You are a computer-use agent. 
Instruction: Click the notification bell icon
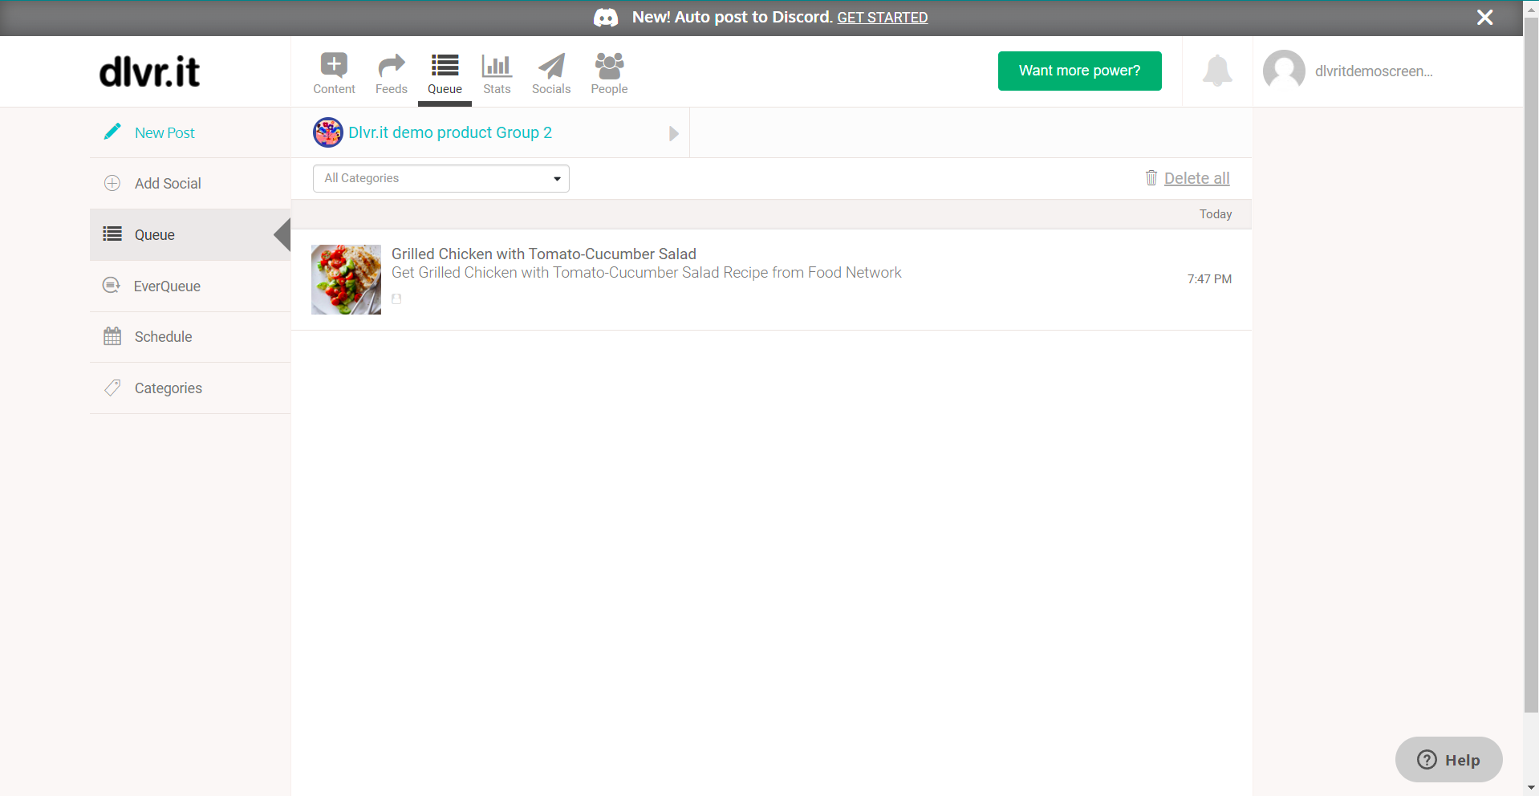click(x=1217, y=71)
